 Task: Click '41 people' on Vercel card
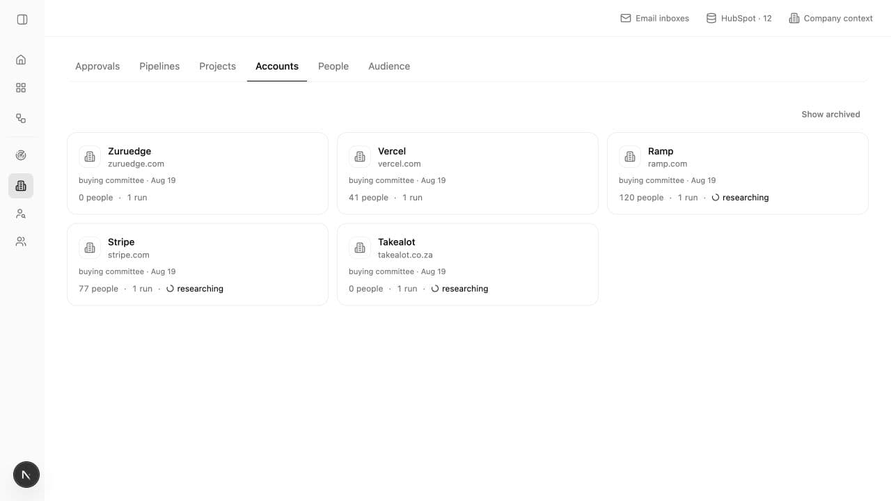368,198
